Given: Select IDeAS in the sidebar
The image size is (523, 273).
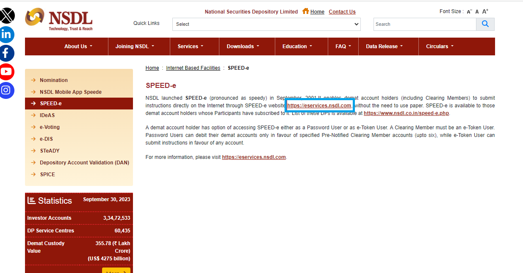Looking at the screenshot, I should pyautogui.click(x=47, y=115).
